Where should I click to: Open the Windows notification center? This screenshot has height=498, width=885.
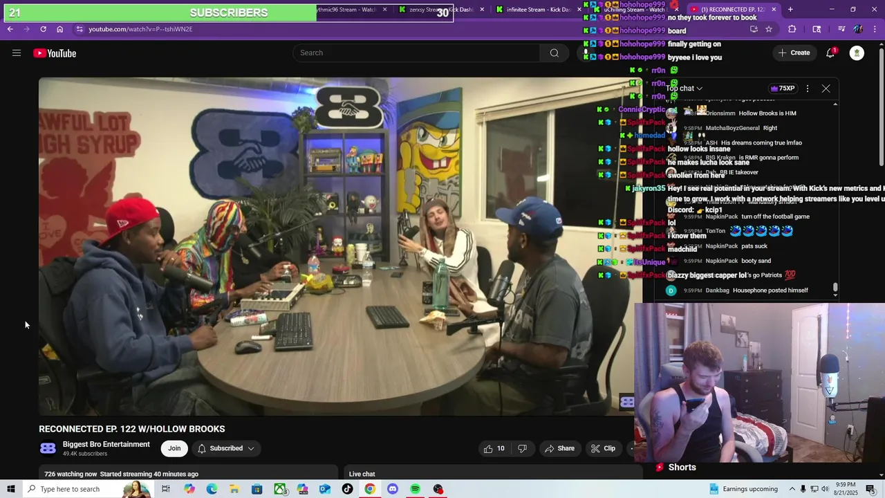[871, 489]
